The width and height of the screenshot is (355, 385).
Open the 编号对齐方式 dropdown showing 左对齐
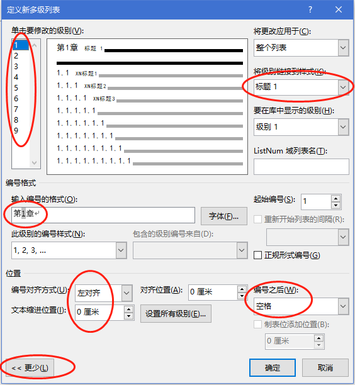click(x=104, y=293)
